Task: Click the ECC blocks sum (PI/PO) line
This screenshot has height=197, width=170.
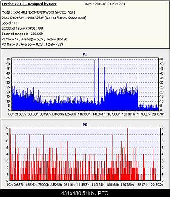Action: pyautogui.click(x=22, y=28)
